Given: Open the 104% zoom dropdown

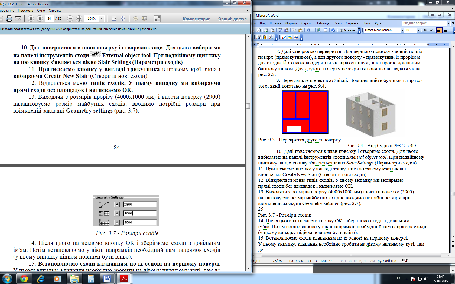Looking at the screenshot, I should 102,19.
